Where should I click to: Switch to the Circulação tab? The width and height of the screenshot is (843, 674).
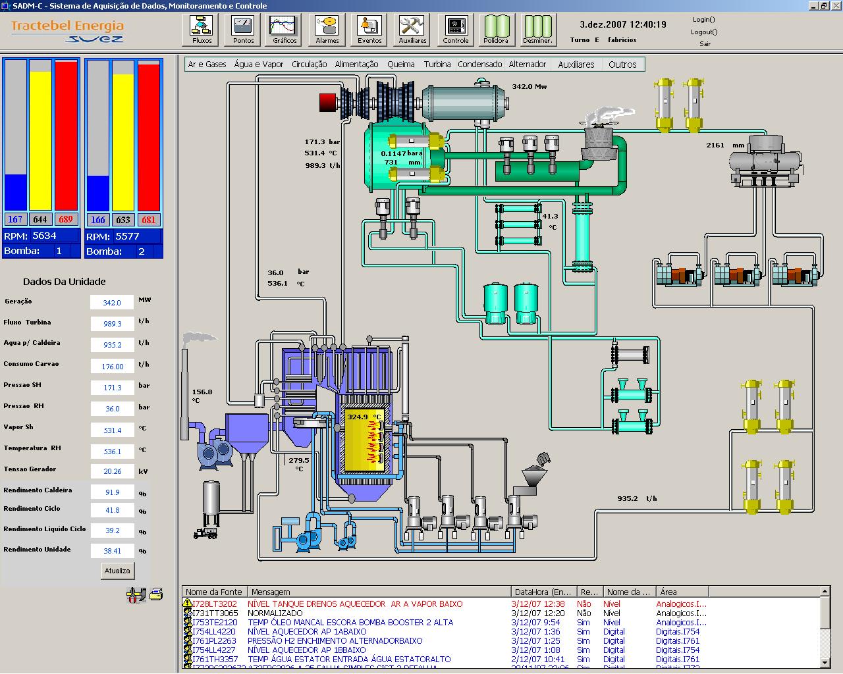click(309, 65)
